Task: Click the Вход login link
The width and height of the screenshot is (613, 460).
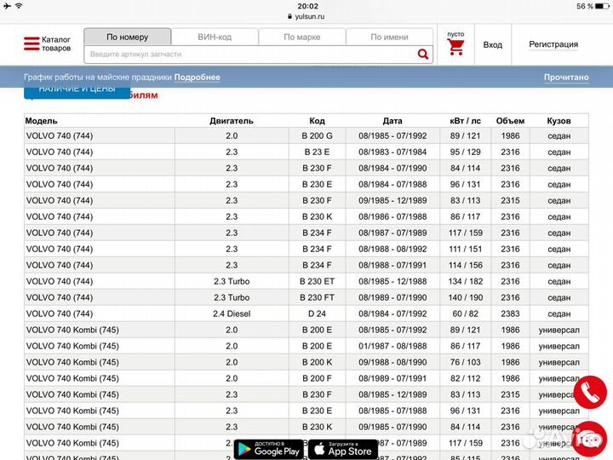Action: pyautogui.click(x=492, y=45)
